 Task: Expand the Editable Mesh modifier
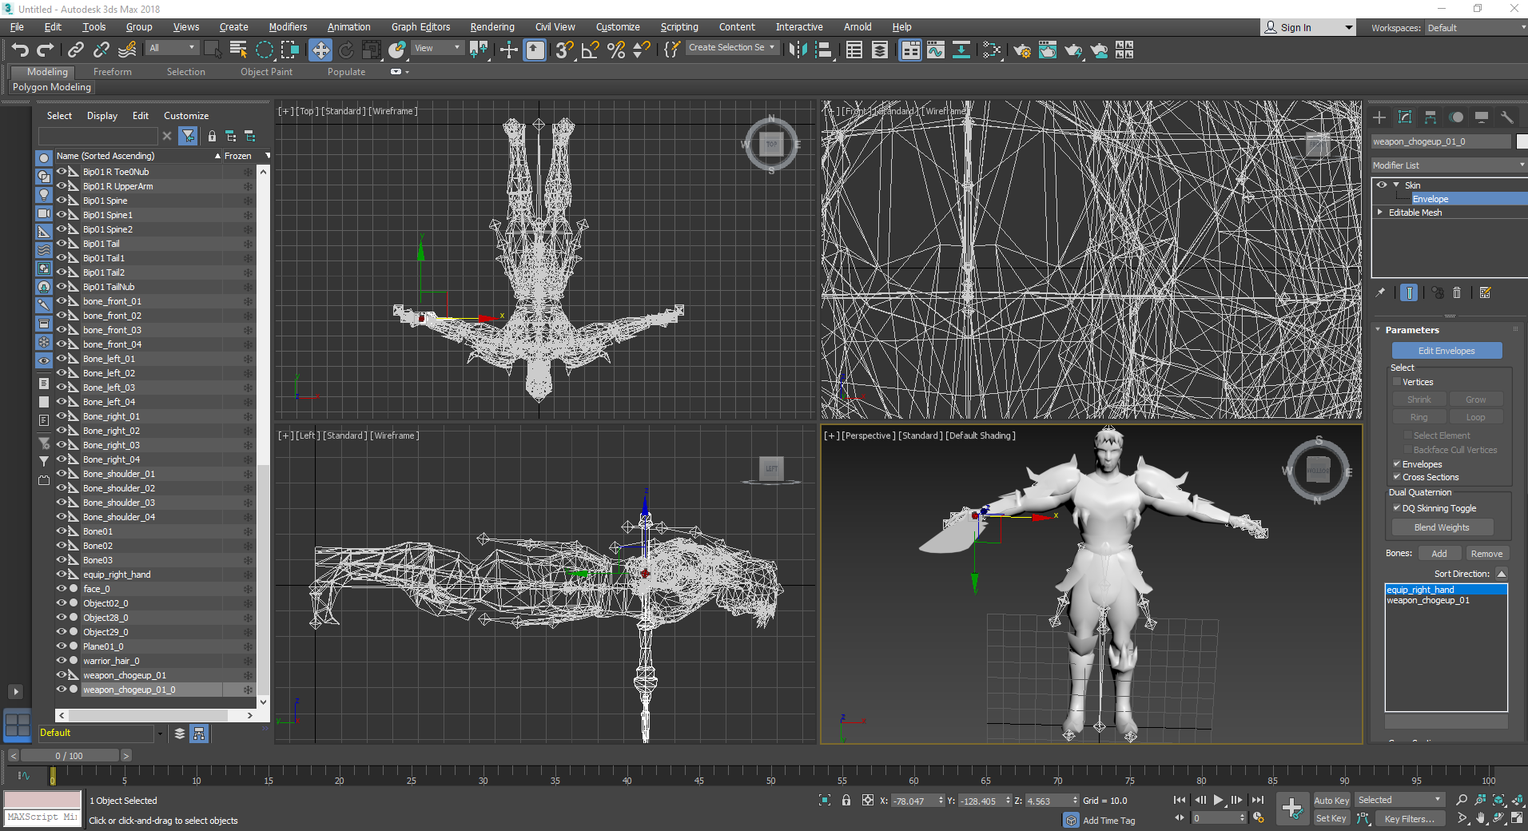tap(1380, 213)
